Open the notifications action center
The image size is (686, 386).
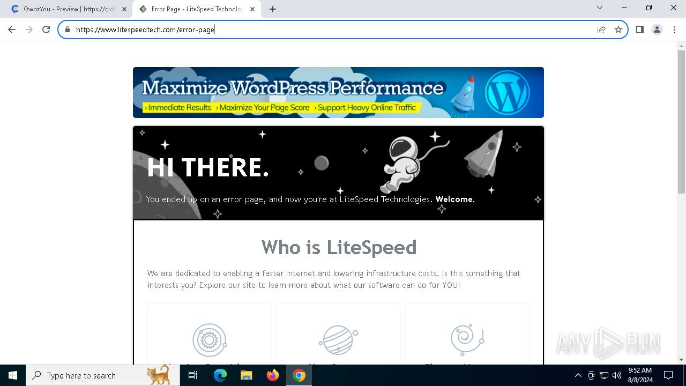[668, 375]
